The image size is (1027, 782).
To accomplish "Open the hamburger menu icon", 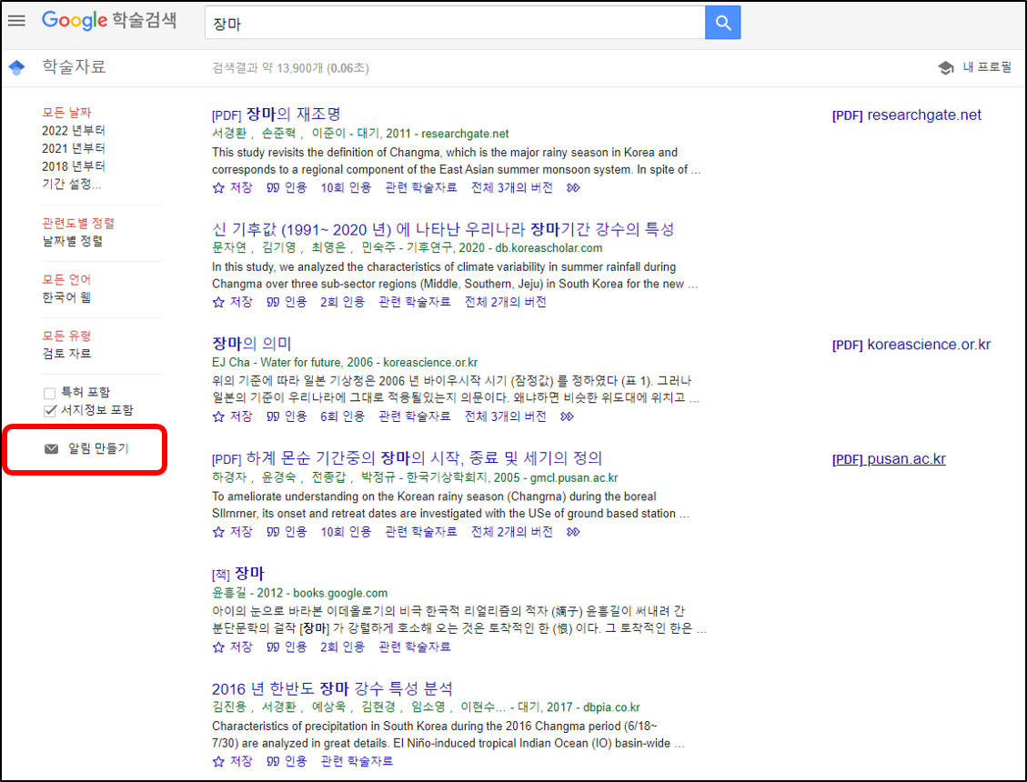I will click(16, 21).
